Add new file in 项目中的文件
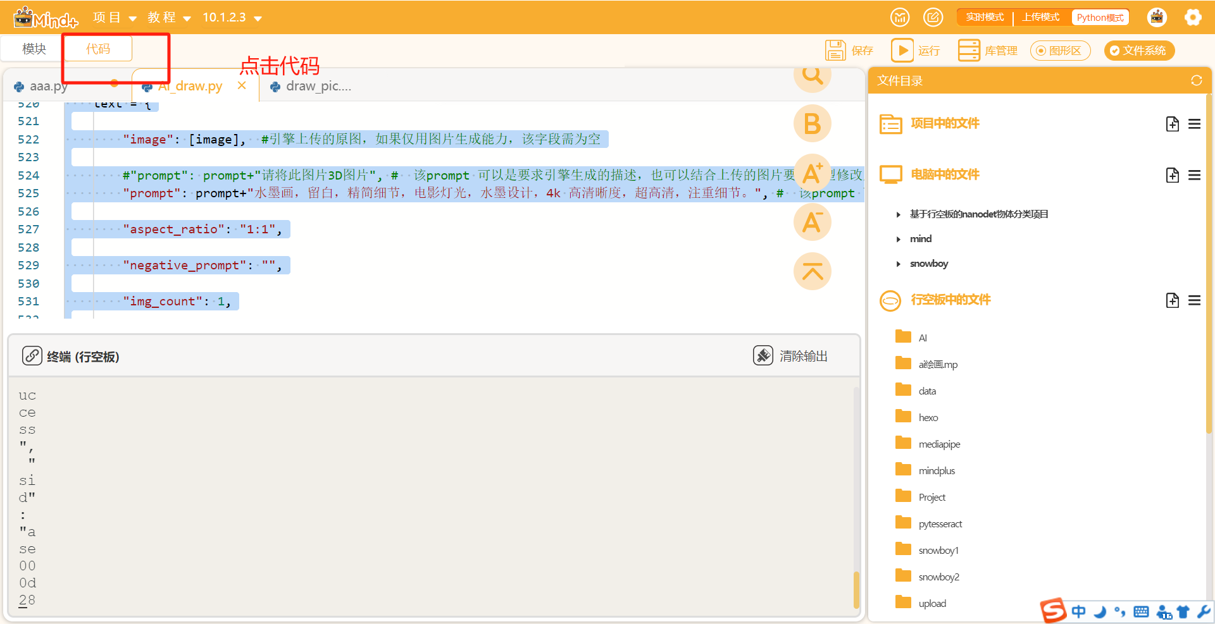 click(x=1172, y=124)
